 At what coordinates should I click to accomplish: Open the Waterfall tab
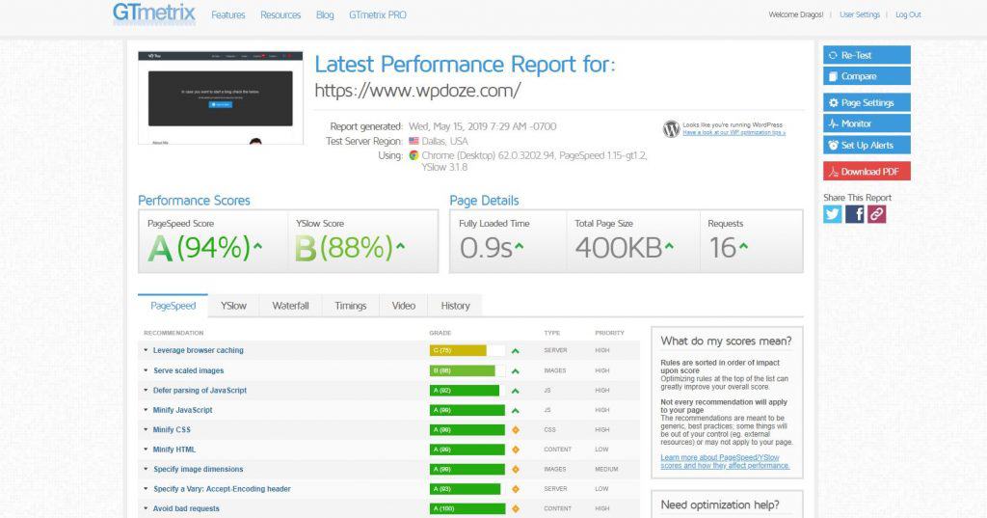coord(290,306)
